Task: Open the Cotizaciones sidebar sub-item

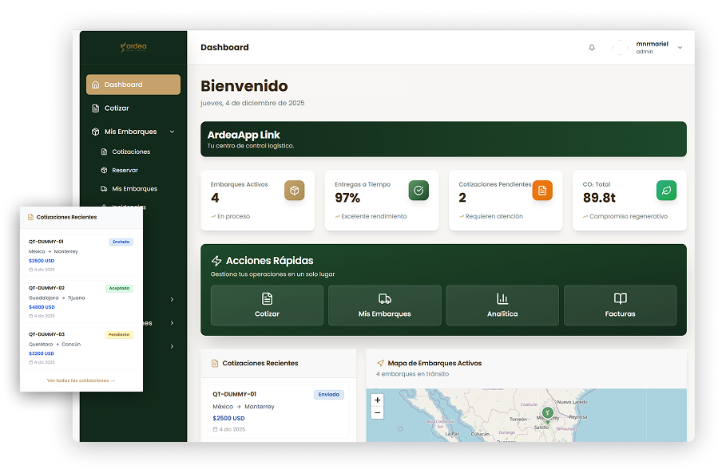Action: (131, 152)
